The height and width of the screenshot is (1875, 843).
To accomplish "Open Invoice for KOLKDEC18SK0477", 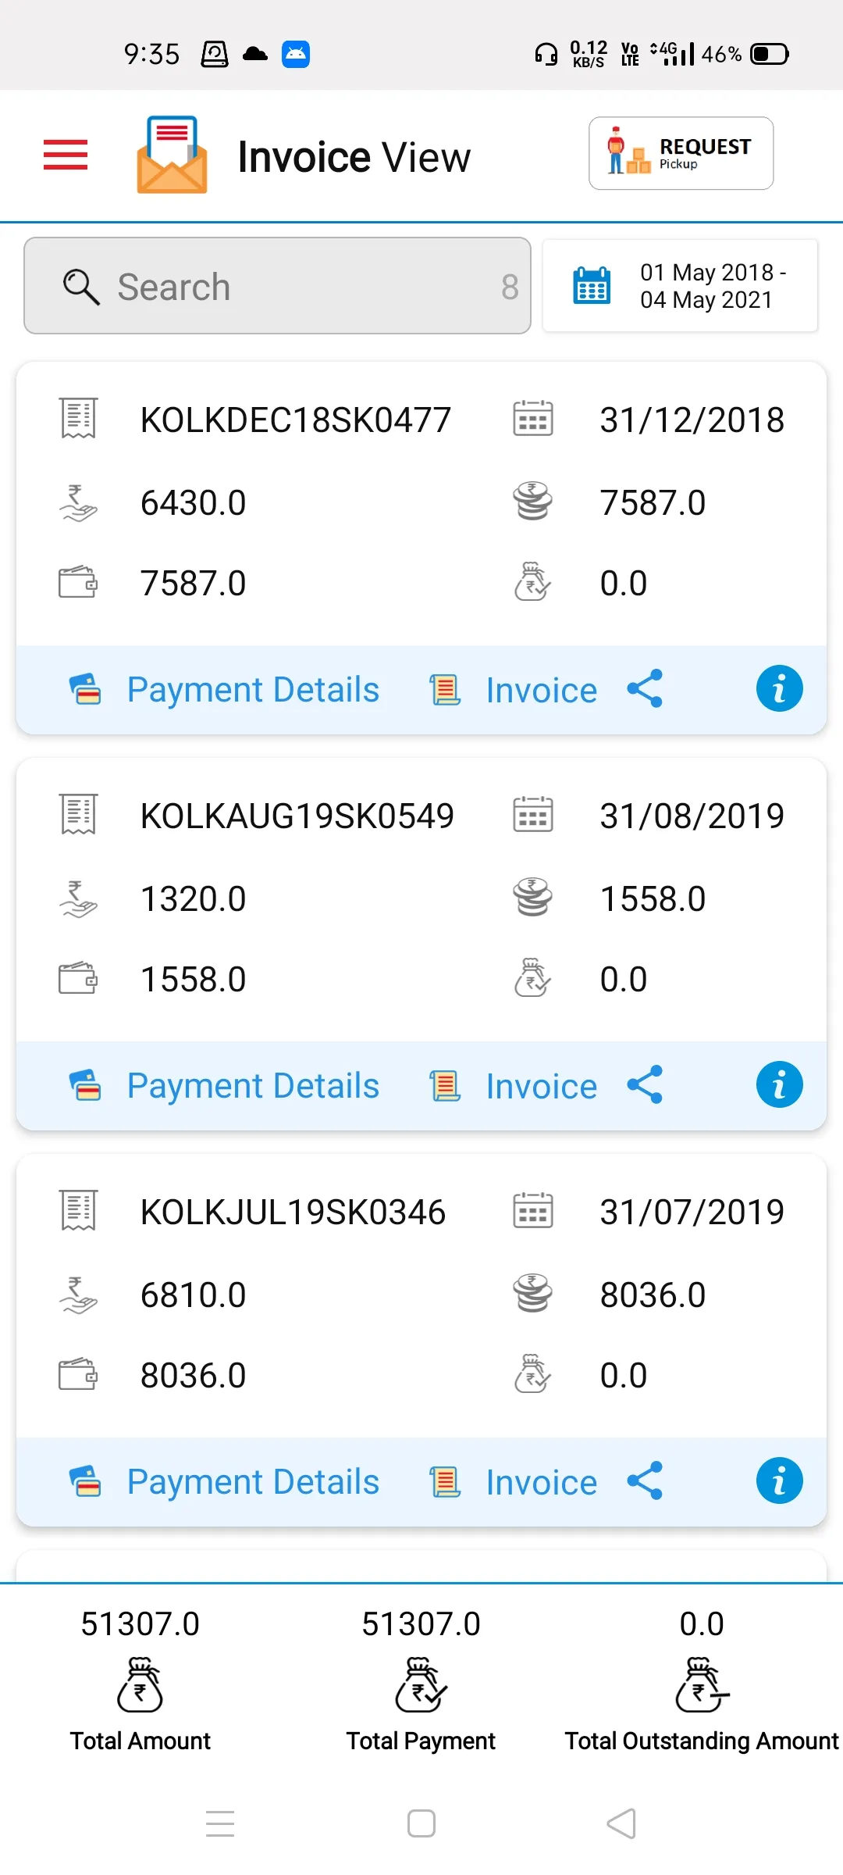I will 514,690.
